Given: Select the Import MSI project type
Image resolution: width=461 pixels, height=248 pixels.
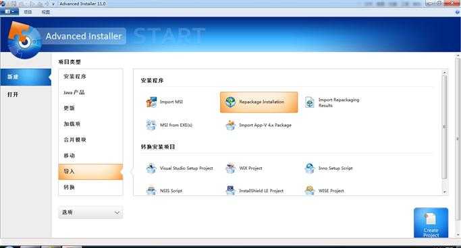Looking at the screenshot, I should tap(165, 102).
